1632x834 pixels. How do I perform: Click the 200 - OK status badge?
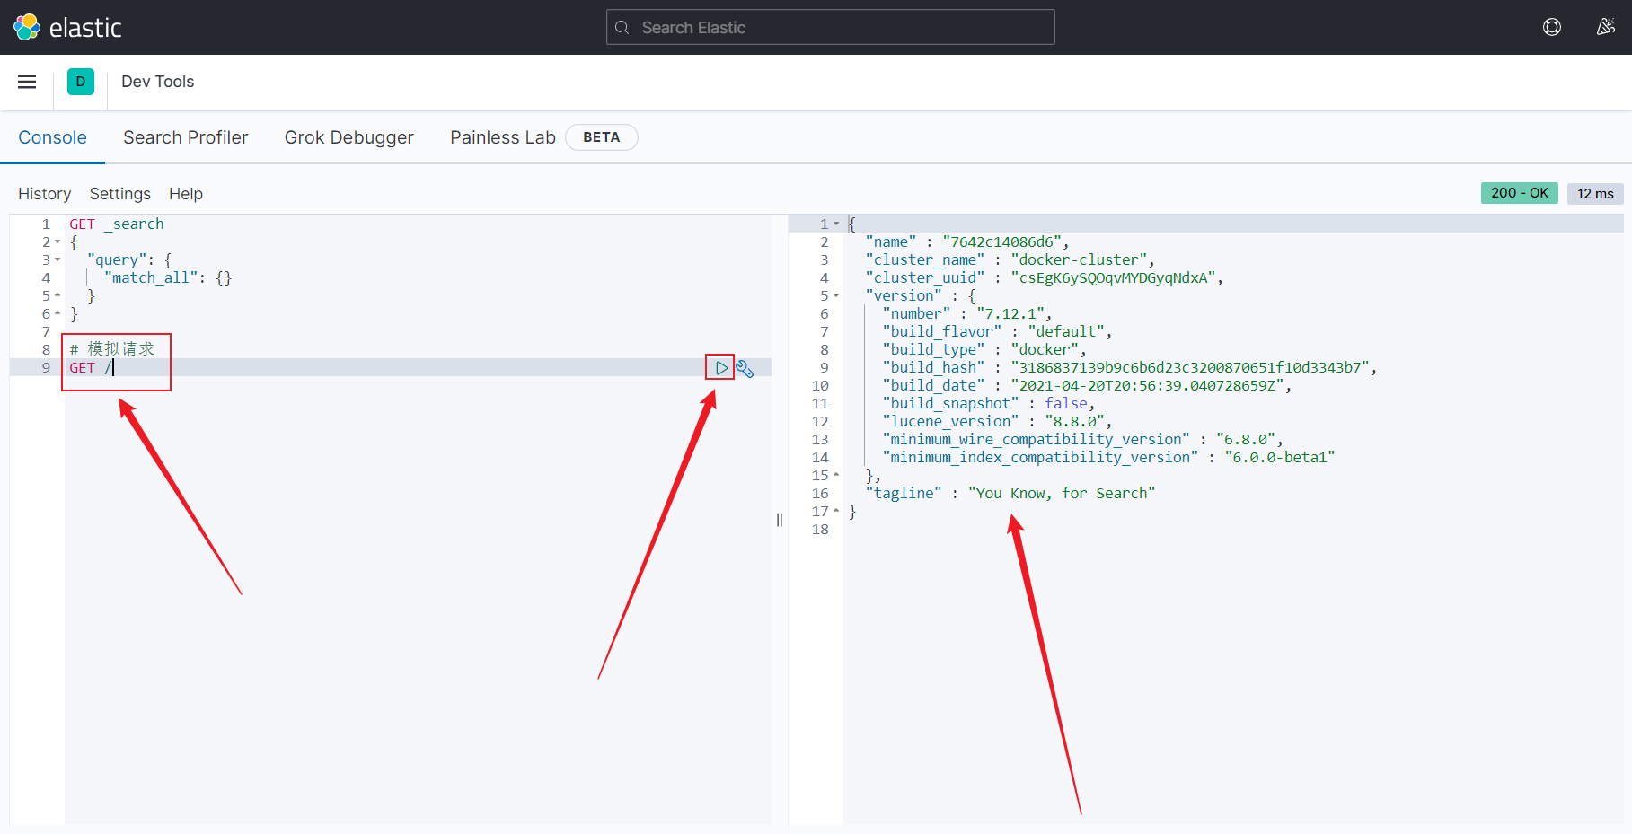coord(1520,193)
